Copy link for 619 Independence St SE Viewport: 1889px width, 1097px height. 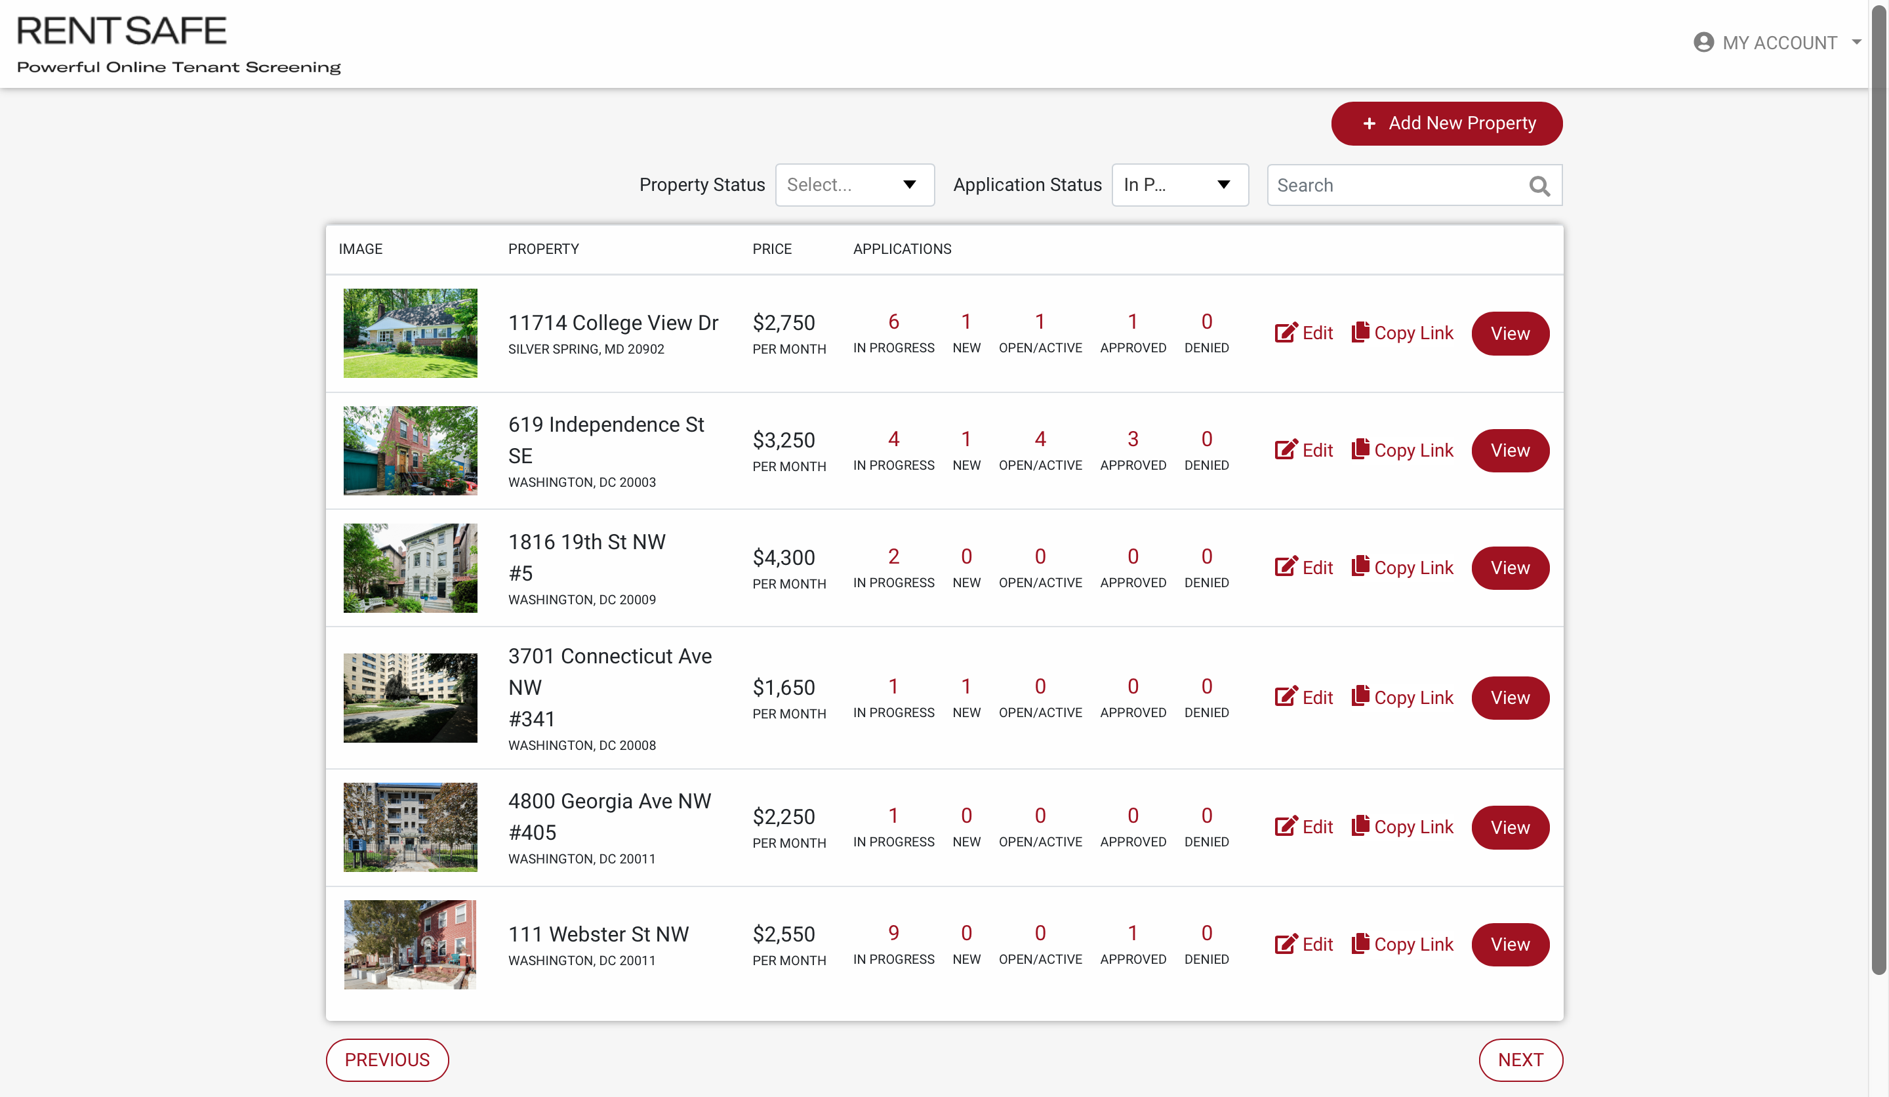click(1402, 450)
